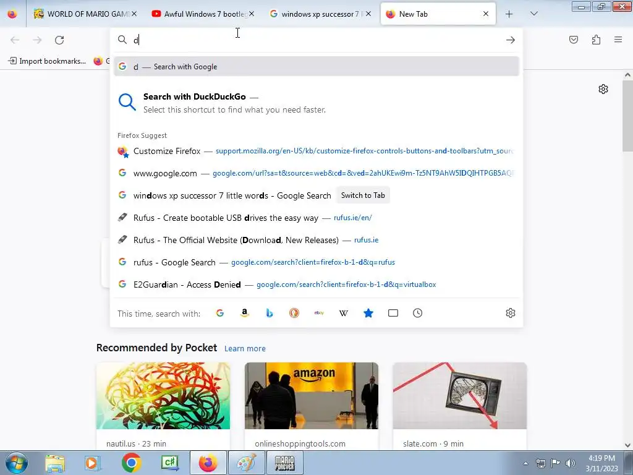This screenshot has height=475, width=633.
Task: Close the Awful Windows 7 bootleg tab
Action: pos(252,14)
